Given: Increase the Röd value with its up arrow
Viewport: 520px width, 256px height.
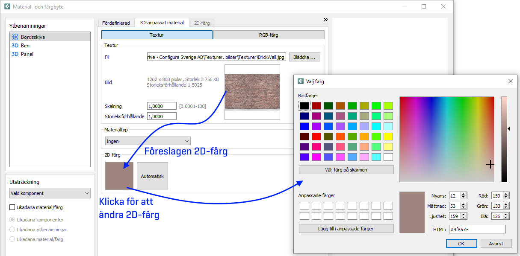Looking at the screenshot, I should coord(506,194).
